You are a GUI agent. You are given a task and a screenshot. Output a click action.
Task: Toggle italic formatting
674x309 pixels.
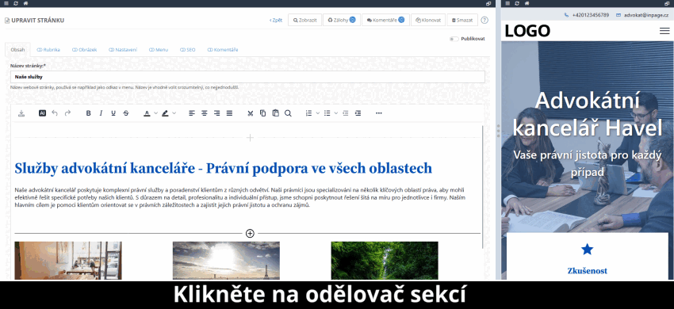[x=101, y=113]
